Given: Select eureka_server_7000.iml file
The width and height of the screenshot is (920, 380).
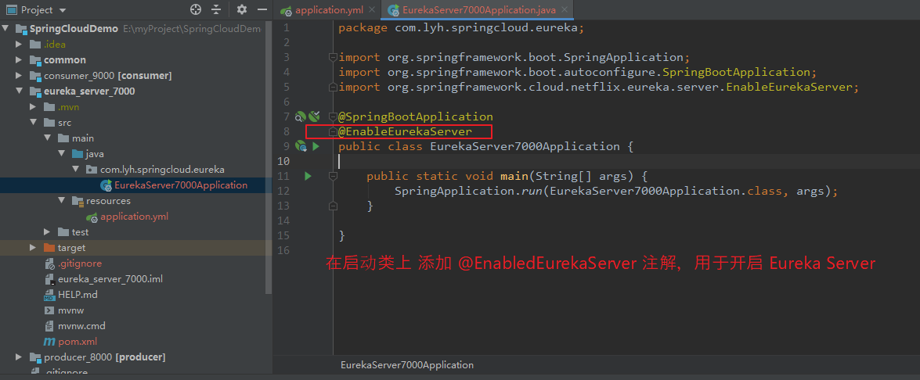Looking at the screenshot, I should click(x=110, y=278).
